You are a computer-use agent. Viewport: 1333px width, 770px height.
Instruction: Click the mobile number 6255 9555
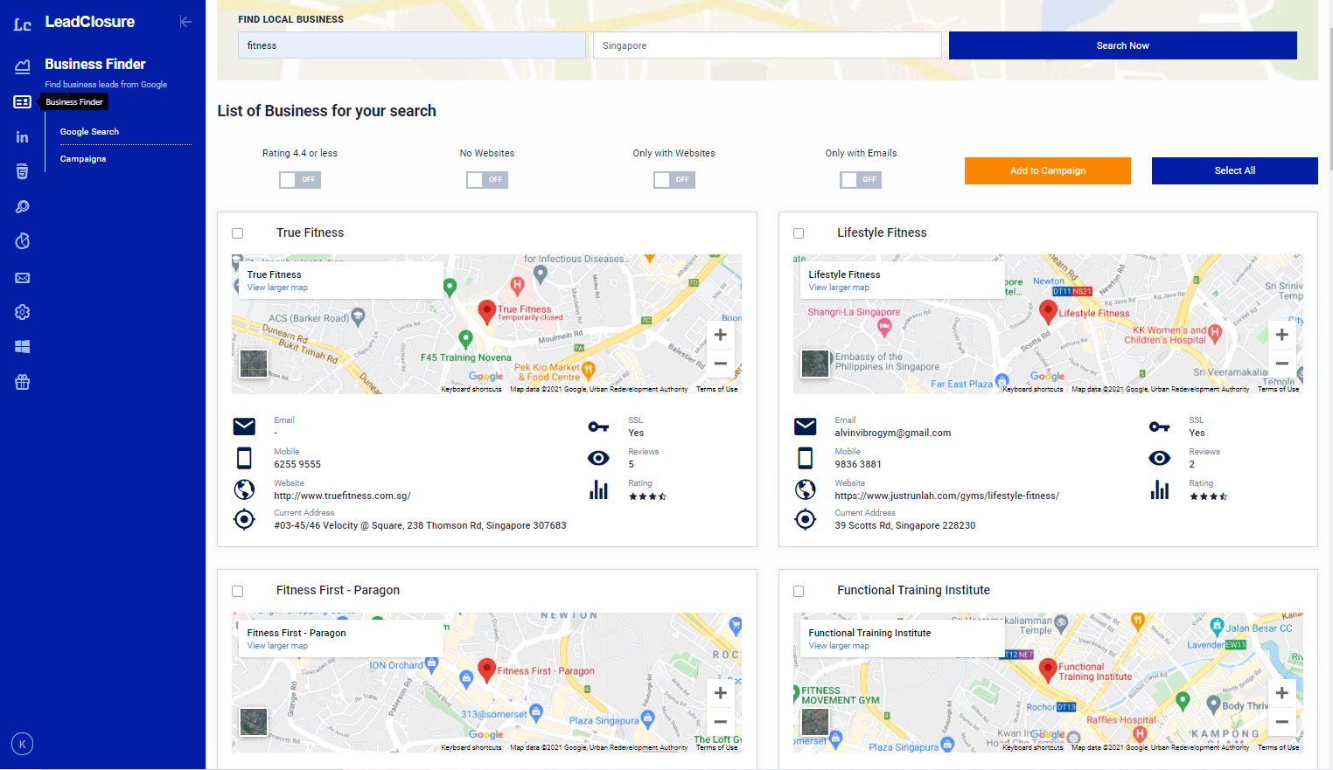click(297, 464)
